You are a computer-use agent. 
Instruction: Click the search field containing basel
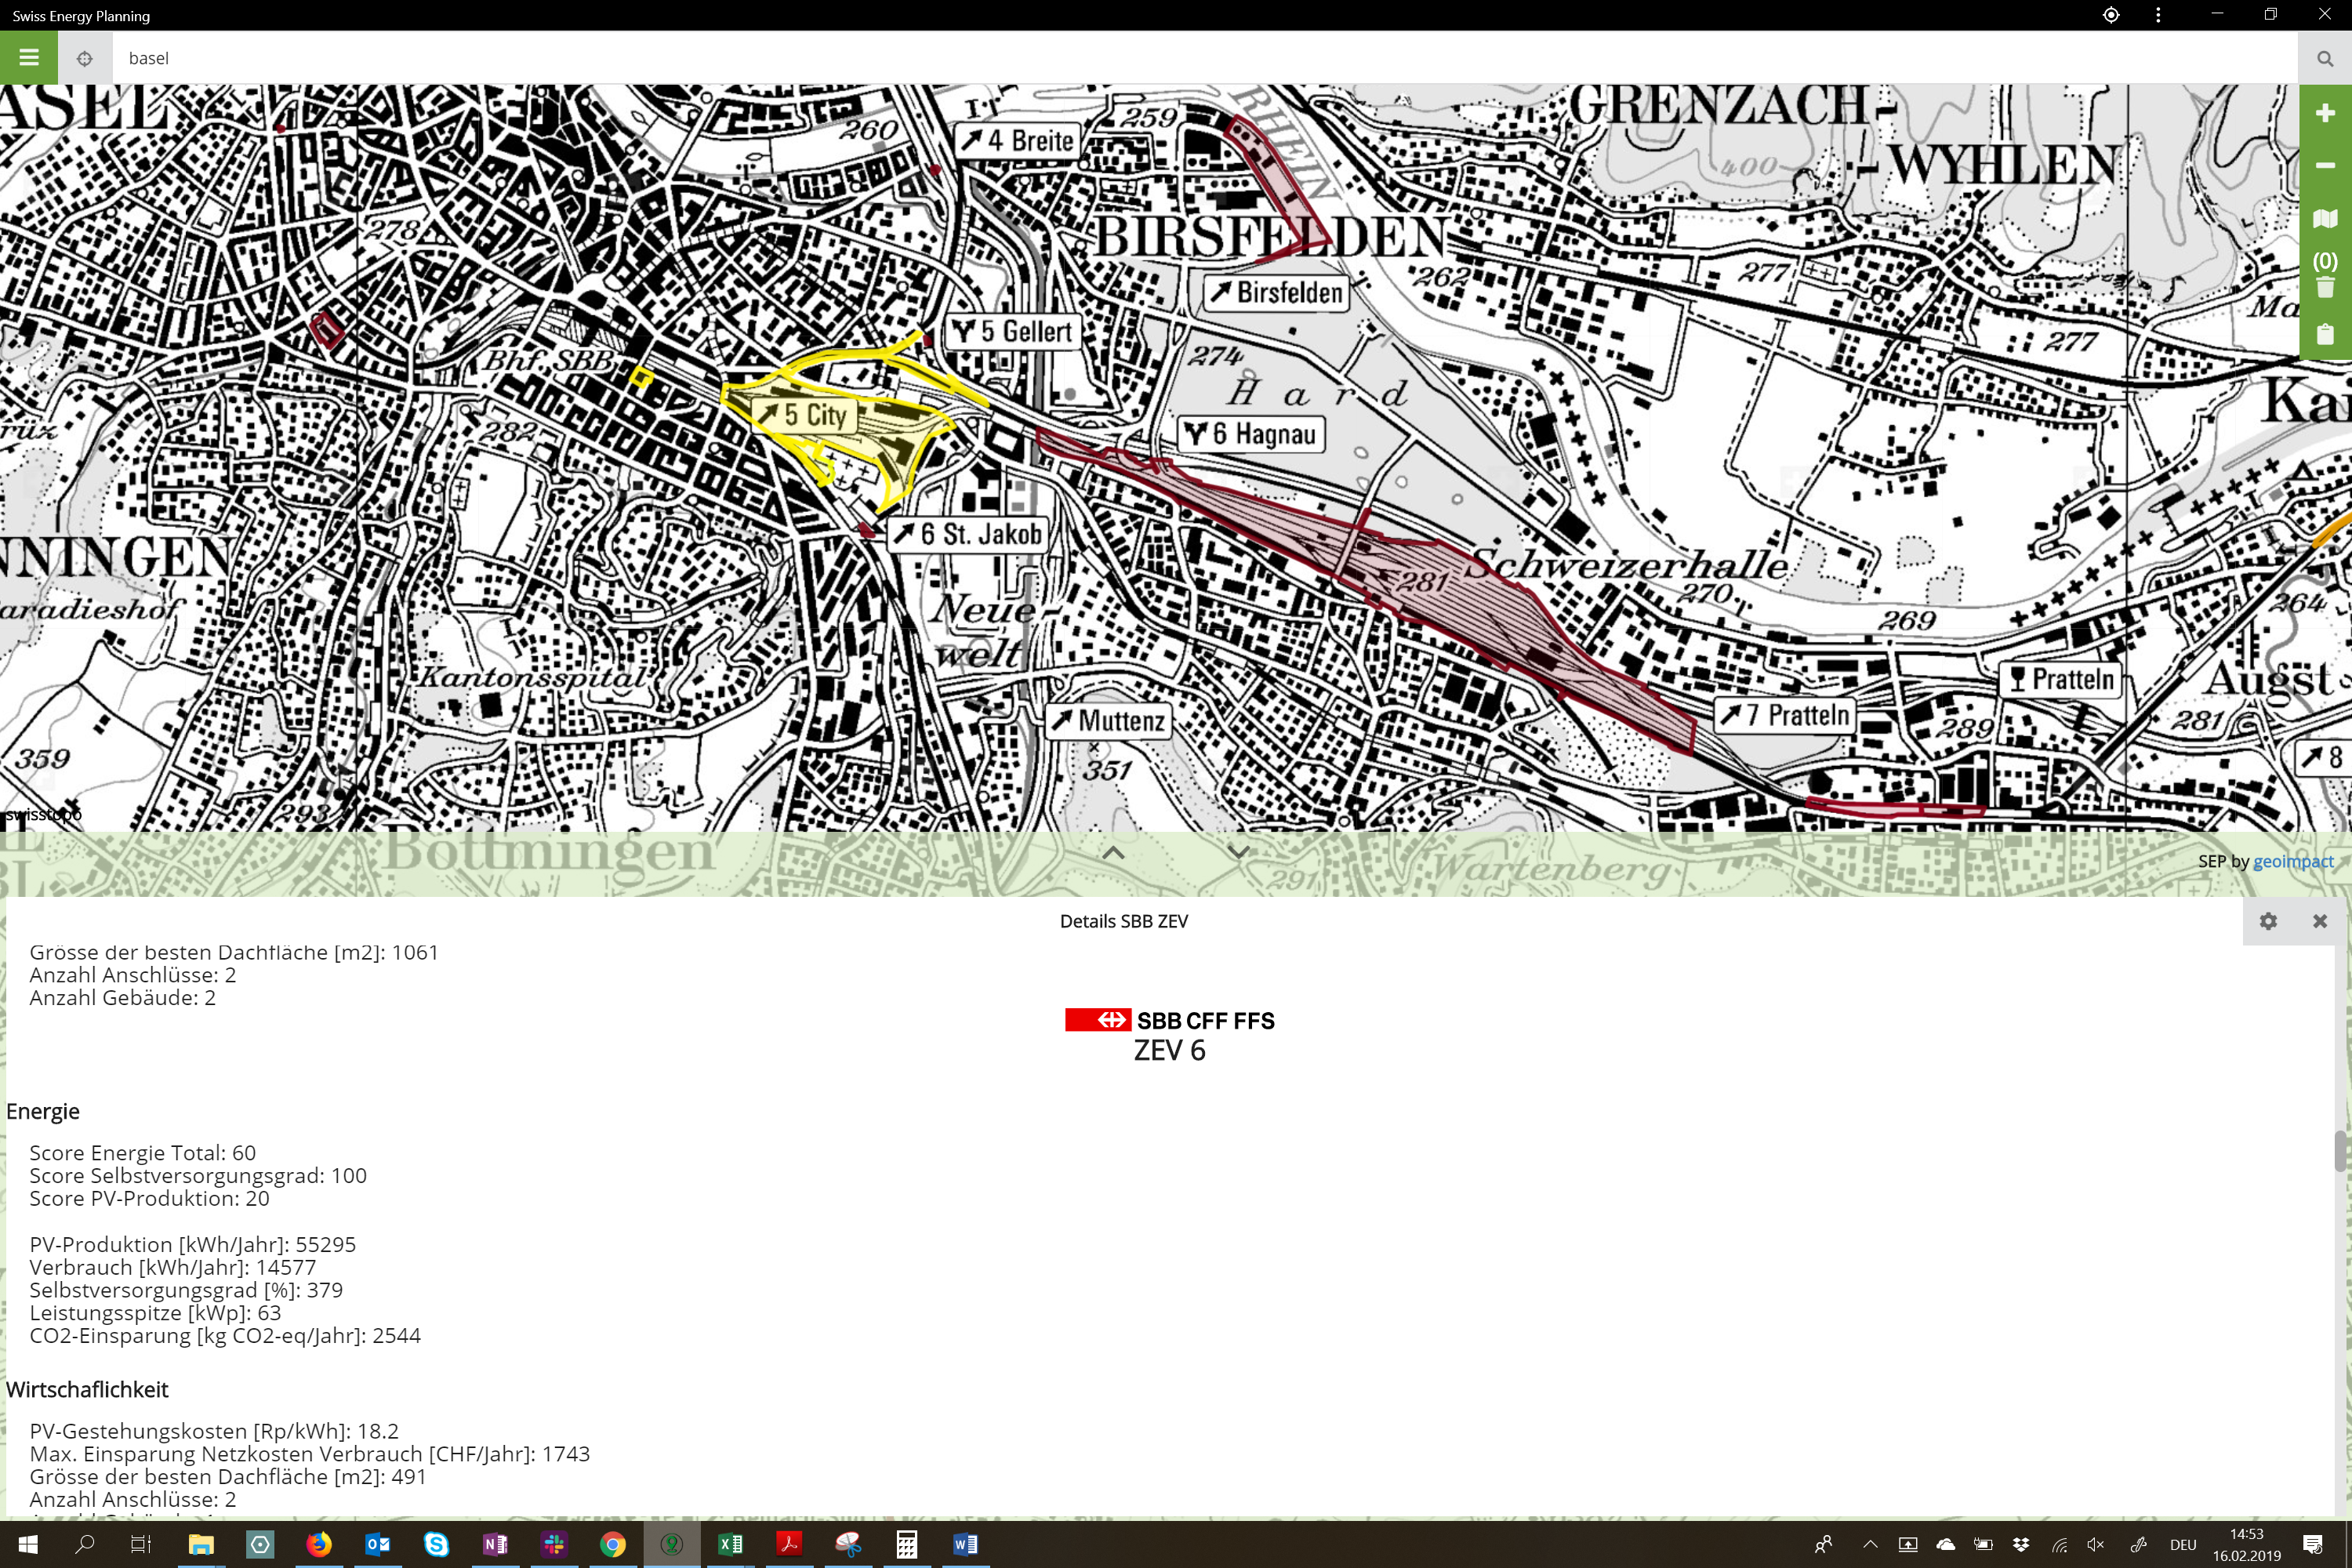point(1200,58)
